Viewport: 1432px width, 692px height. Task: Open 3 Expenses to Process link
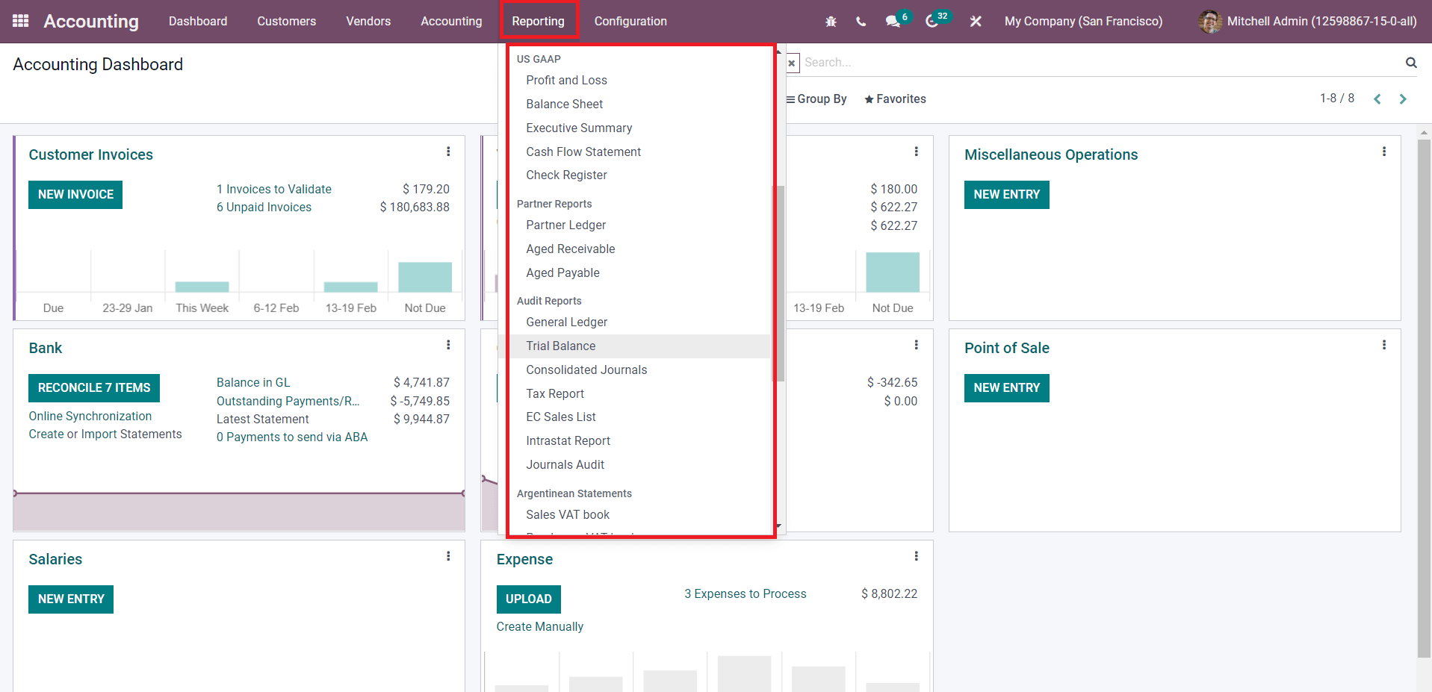(746, 594)
